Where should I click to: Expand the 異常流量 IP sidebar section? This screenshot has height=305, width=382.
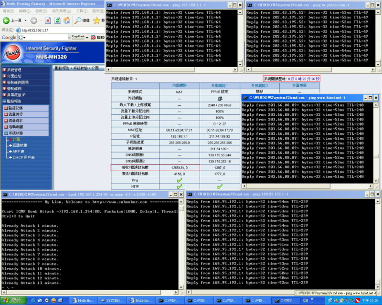[4, 95]
